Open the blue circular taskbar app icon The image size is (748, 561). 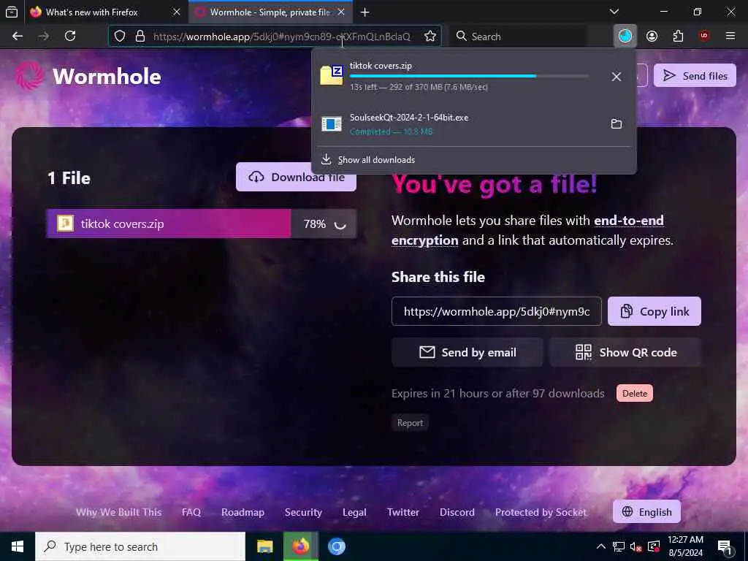pos(336,546)
